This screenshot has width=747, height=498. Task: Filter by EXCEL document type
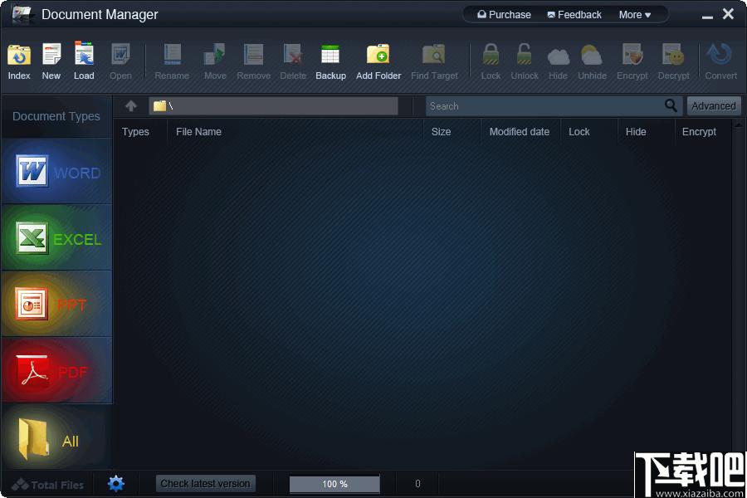pos(56,237)
